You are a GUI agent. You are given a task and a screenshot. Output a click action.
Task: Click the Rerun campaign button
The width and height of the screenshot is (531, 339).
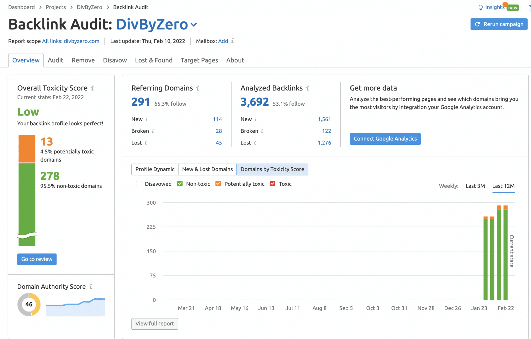[499, 24]
